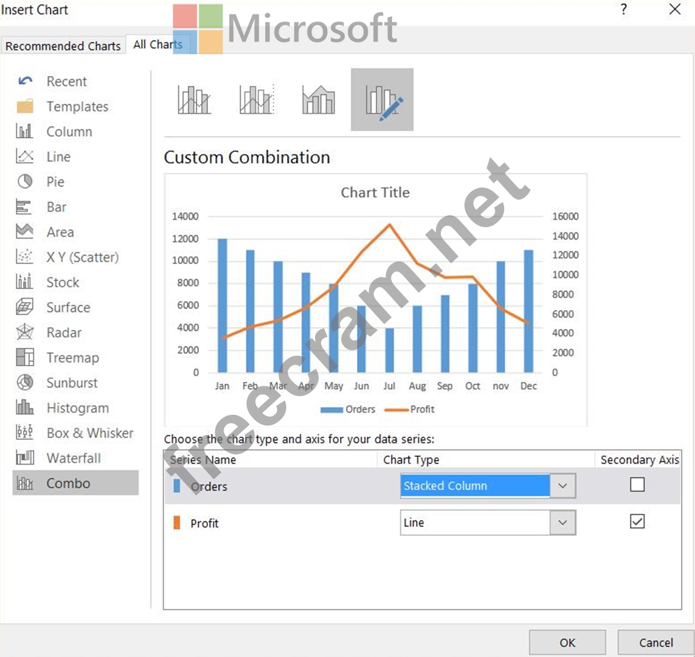Click the Orders legend entry in preview
This screenshot has height=657, width=695.
point(348,409)
